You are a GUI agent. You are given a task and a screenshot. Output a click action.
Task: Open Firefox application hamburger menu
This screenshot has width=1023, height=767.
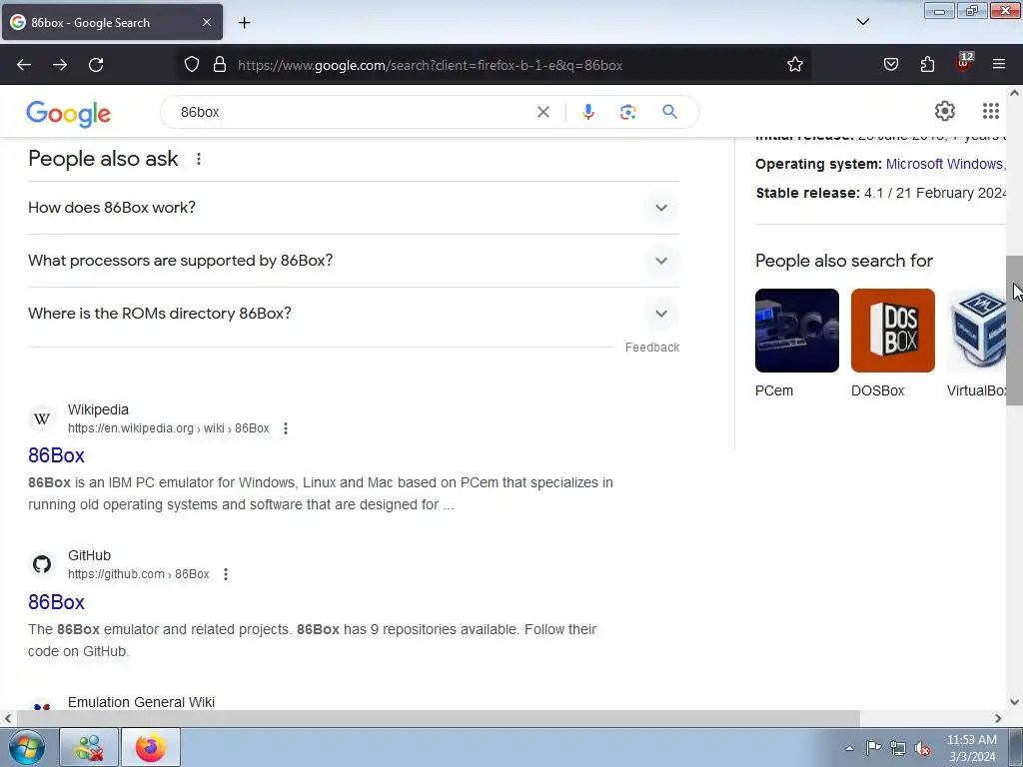point(999,64)
